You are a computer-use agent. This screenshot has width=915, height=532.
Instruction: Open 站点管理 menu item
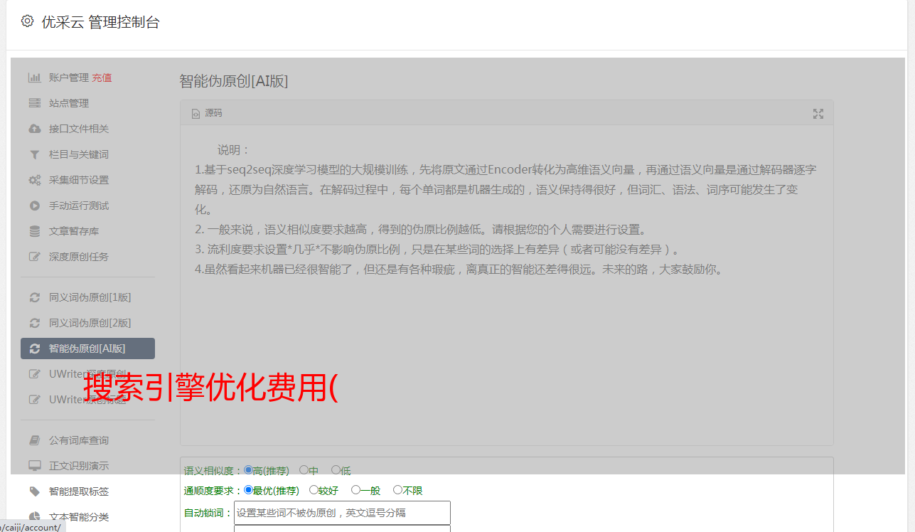[69, 103]
